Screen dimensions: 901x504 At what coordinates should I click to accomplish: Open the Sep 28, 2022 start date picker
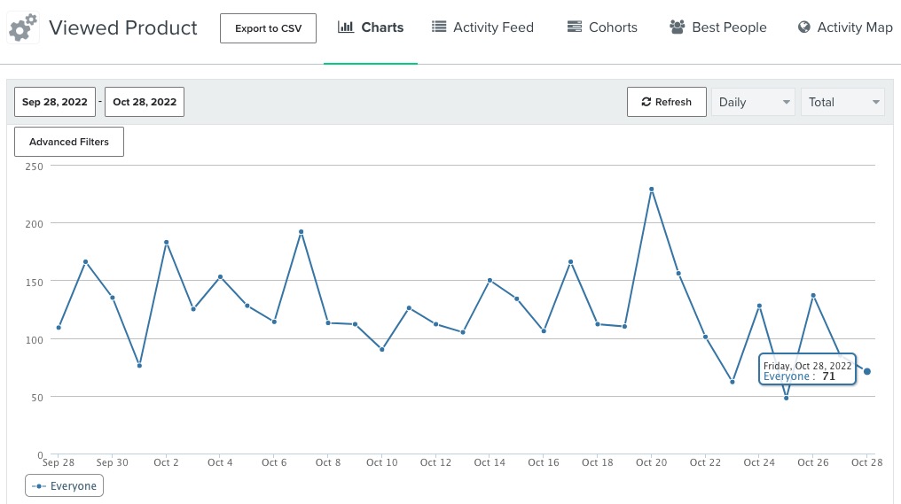coord(55,102)
